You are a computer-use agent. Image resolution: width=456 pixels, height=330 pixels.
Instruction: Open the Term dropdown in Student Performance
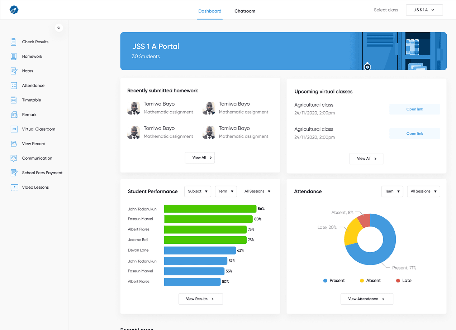226,191
